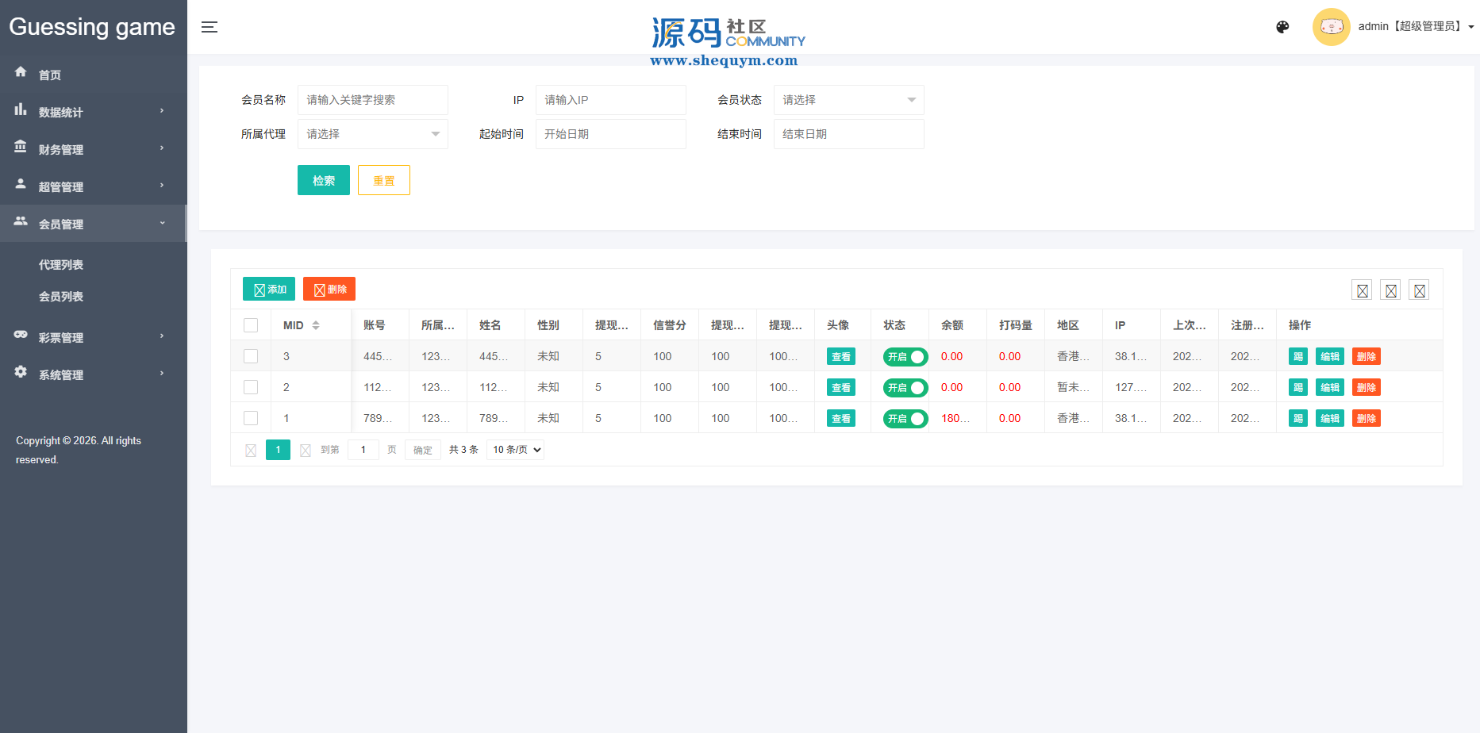The width and height of the screenshot is (1480, 733).
Task: Select 会员列表 in the sidebar
Action: click(x=61, y=297)
